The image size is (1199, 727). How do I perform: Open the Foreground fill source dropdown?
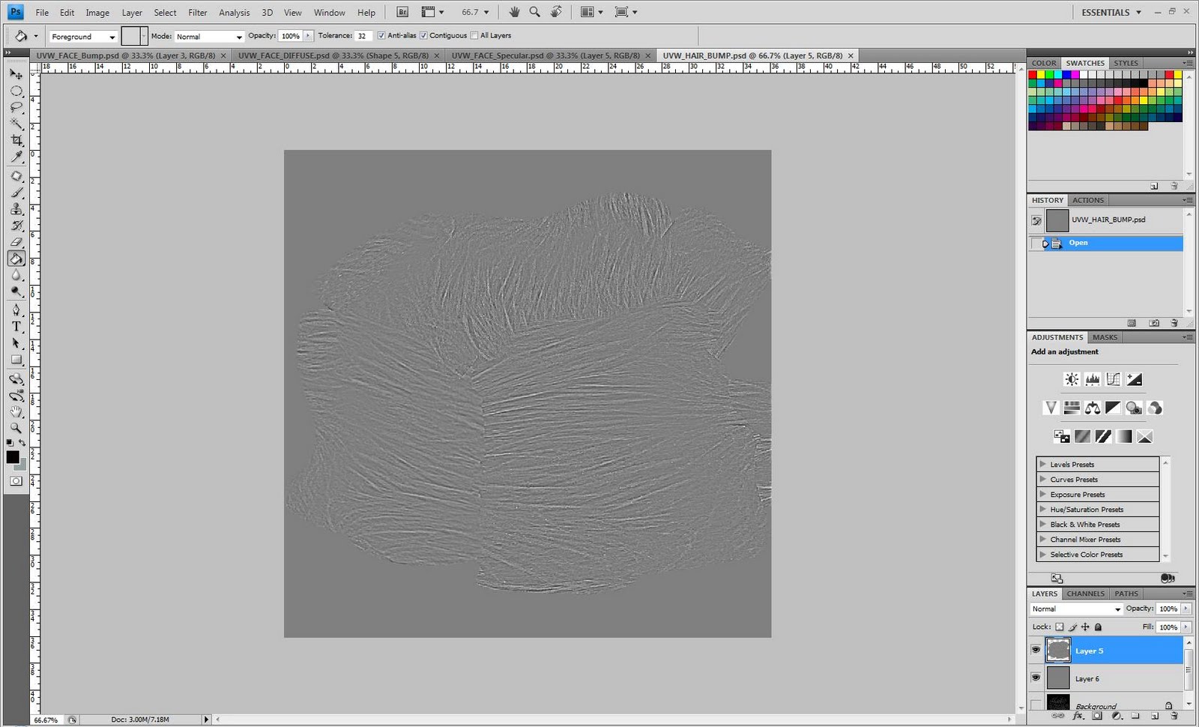click(x=83, y=36)
